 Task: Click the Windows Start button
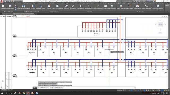[2, 93]
